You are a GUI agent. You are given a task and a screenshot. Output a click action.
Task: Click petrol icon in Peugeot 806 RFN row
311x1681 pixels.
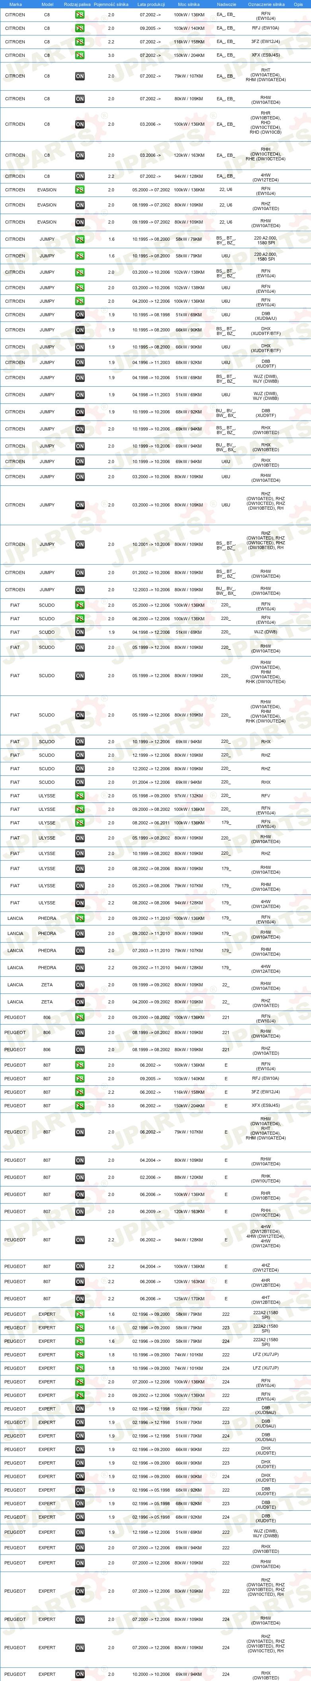pyautogui.click(x=80, y=1017)
